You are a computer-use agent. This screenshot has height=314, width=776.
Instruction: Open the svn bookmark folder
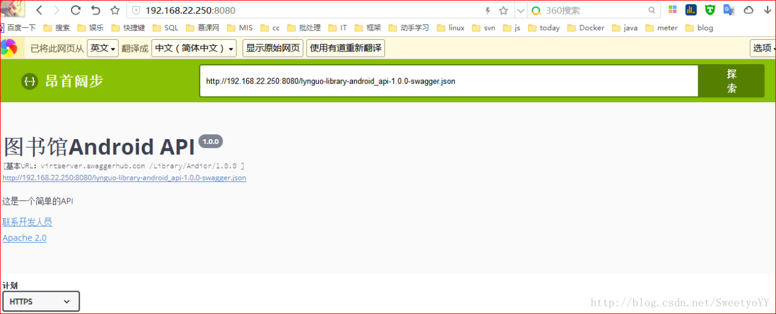coord(483,28)
